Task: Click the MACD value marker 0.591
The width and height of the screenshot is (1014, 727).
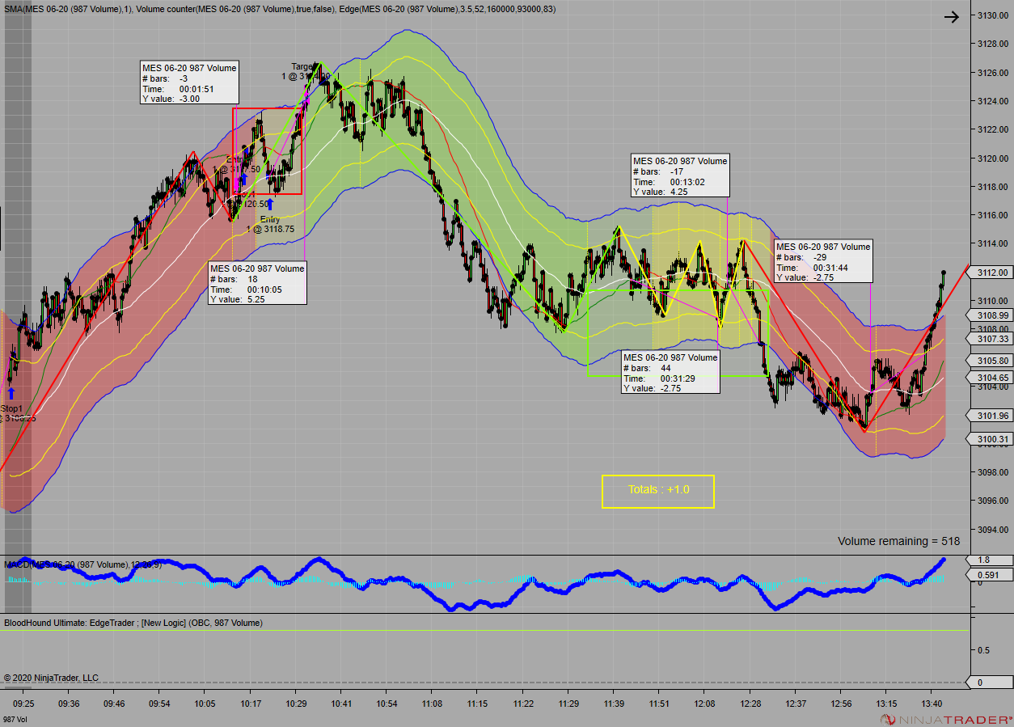Action: click(991, 576)
